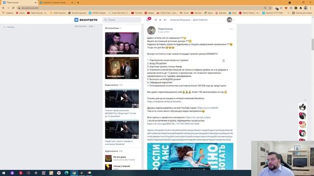Open the blue sleeping-woman post image

[190, 156]
